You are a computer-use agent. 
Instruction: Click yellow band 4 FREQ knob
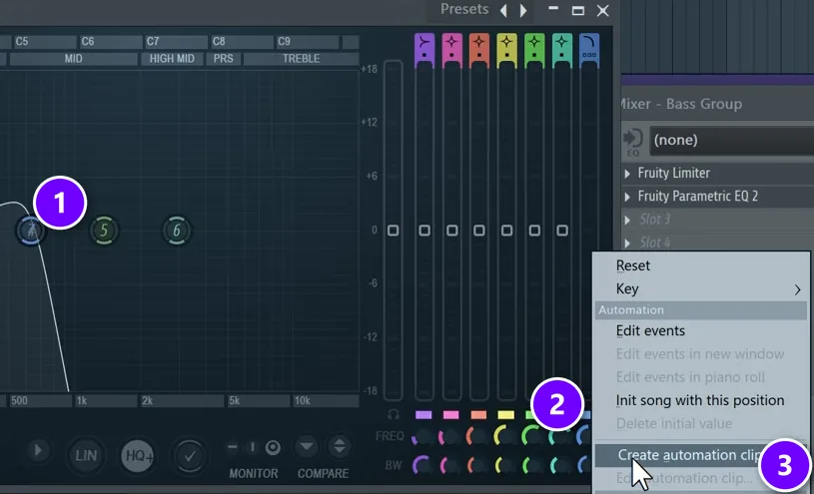pyautogui.click(x=504, y=436)
